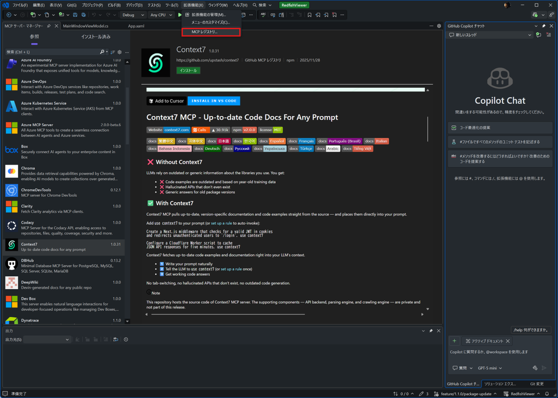Viewport: 558px width, 398px height.
Task: Toggle word wrap icon in Output panel
Action: (x=116, y=340)
